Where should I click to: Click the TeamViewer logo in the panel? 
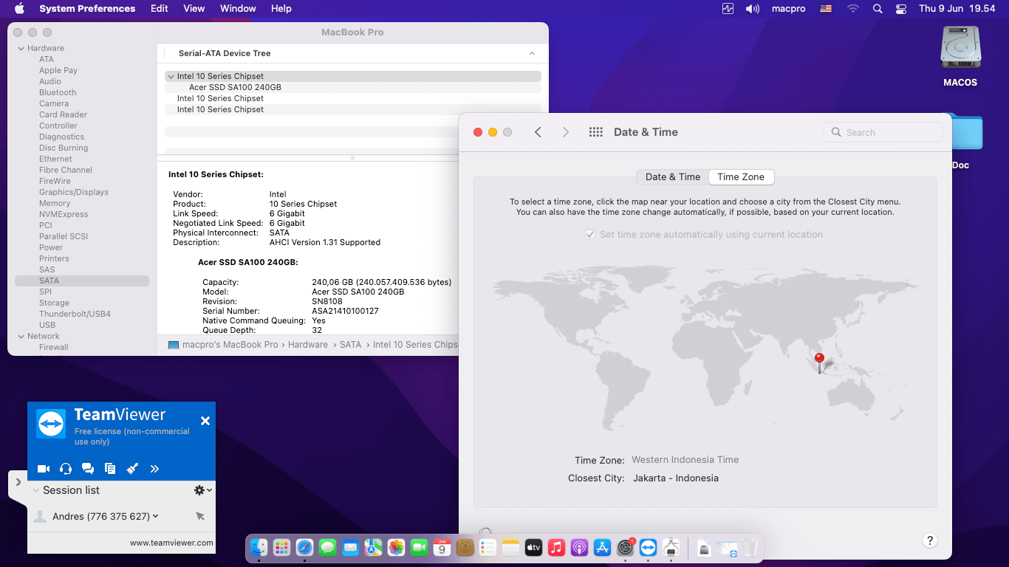51,425
